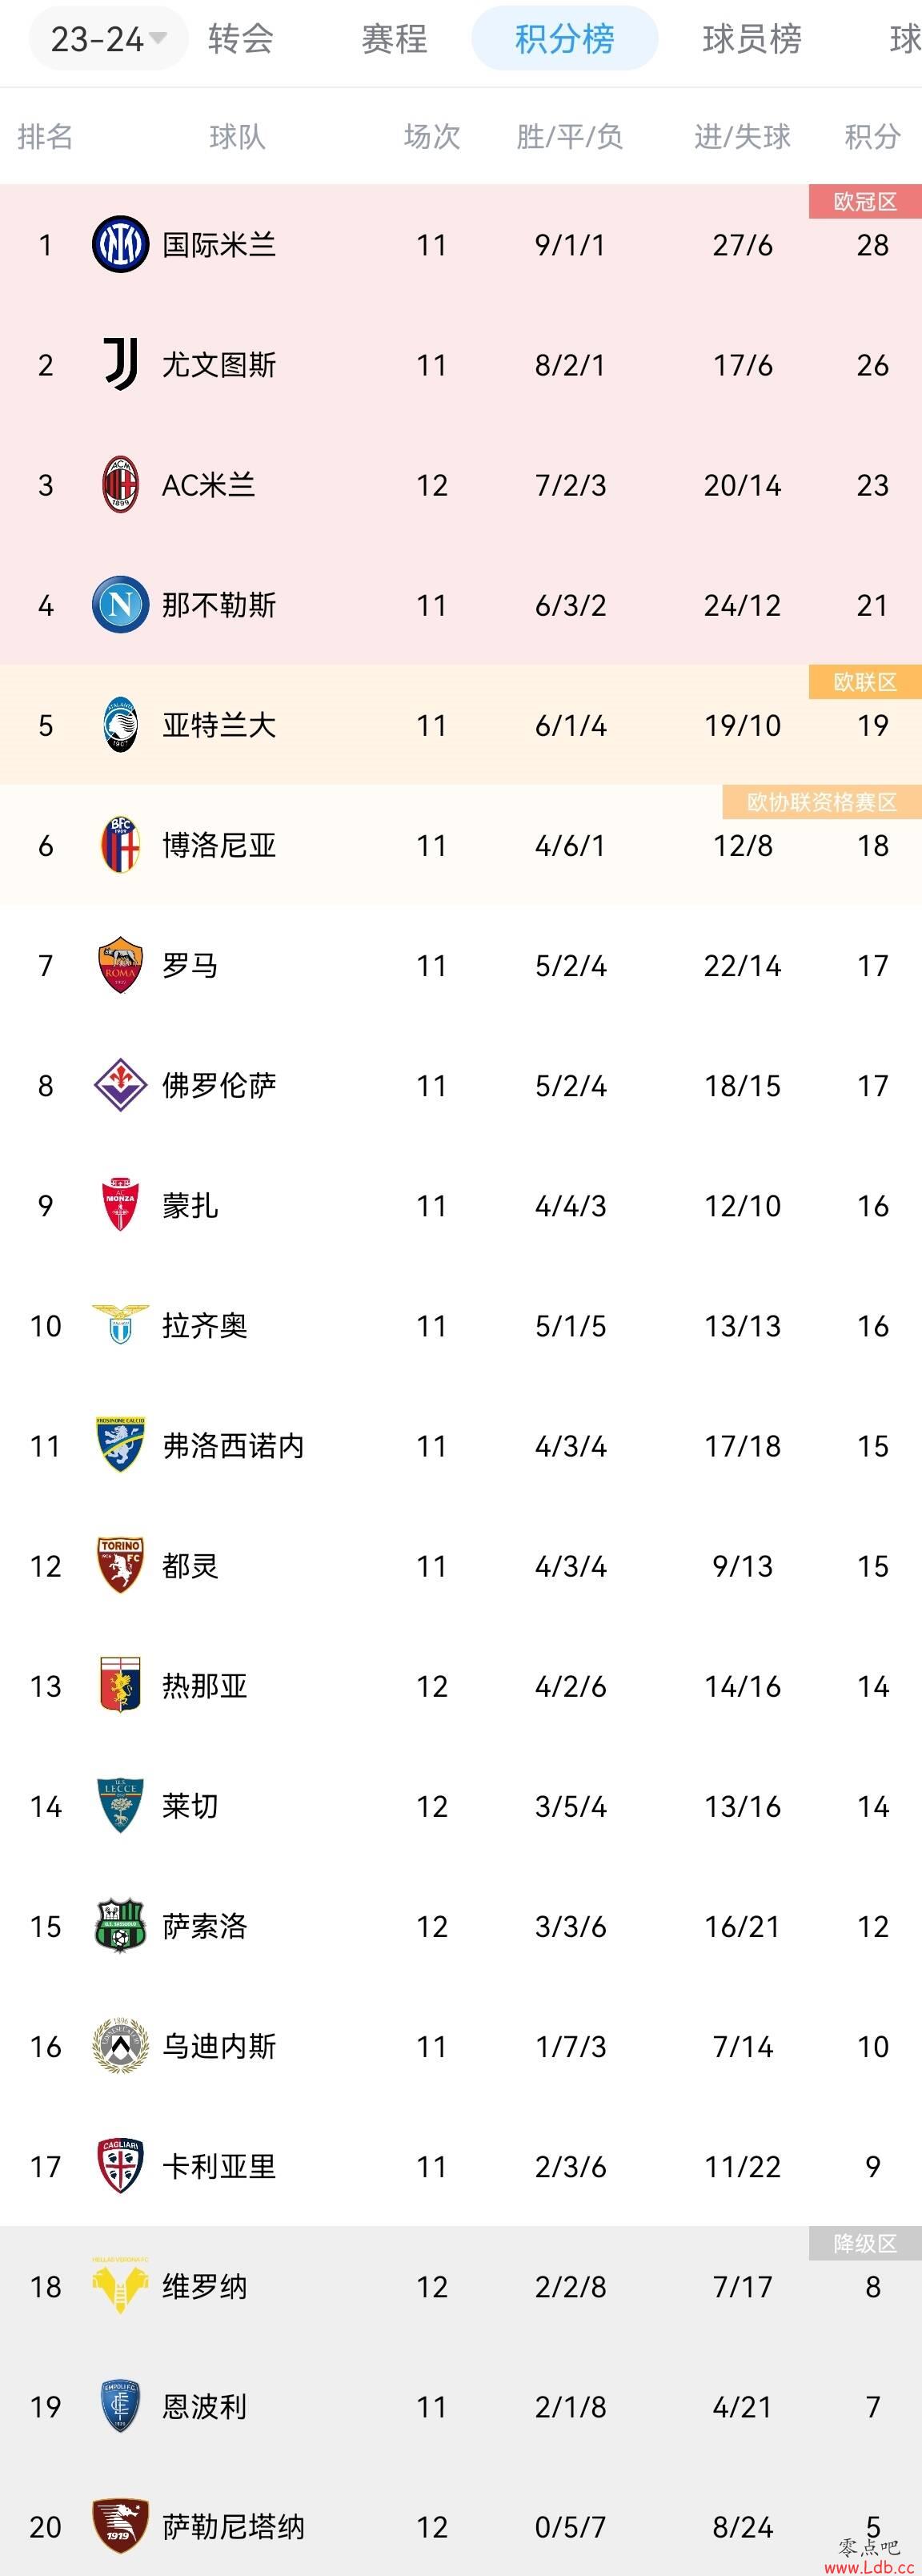922x2576 pixels.
Task: Click the 佛罗伦萨 purple logo
Action: (x=121, y=1085)
